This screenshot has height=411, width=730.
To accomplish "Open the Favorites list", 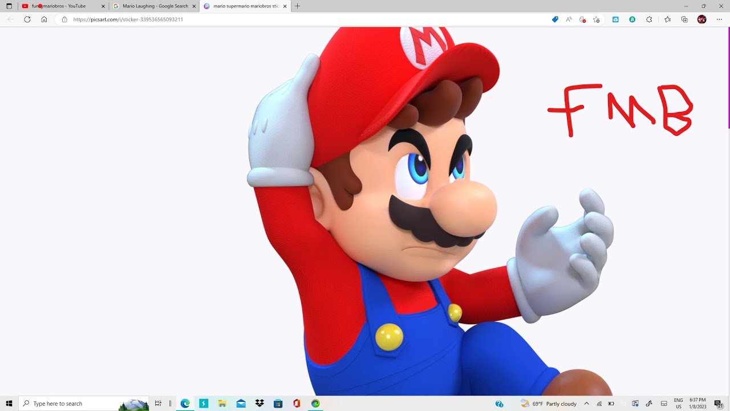I will (667, 19).
